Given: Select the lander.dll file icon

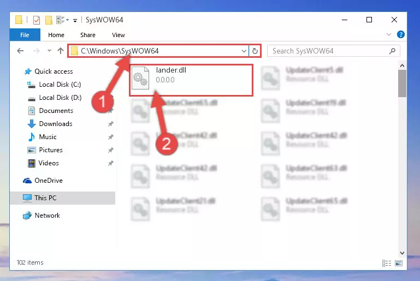Looking at the screenshot, I should click(140, 78).
